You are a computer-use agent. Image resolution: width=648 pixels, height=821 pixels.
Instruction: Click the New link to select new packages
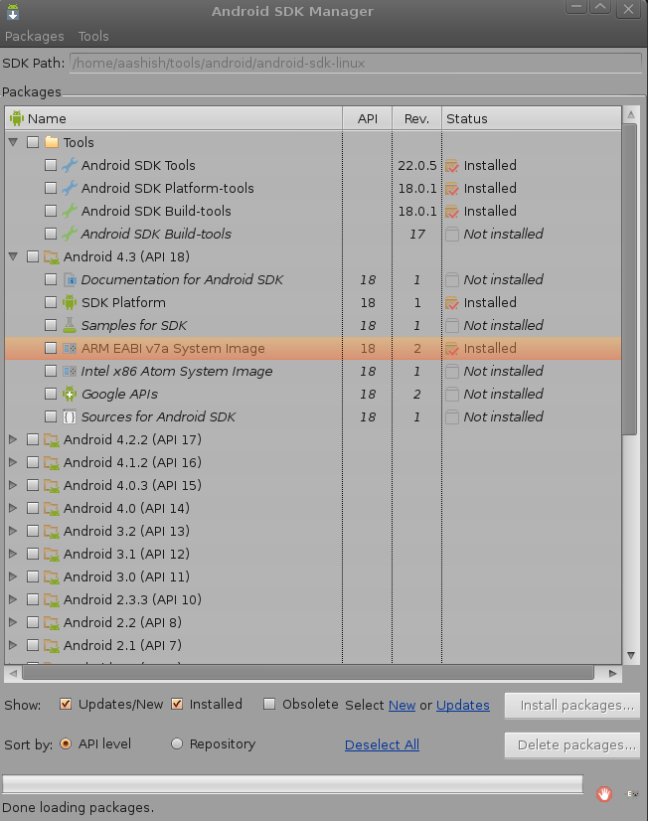(402, 706)
